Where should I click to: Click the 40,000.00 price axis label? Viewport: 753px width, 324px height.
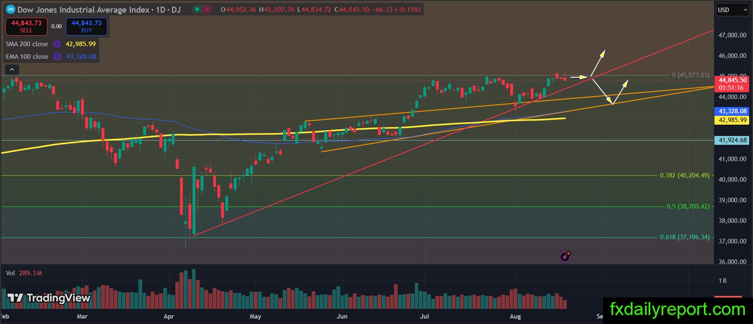click(732, 180)
